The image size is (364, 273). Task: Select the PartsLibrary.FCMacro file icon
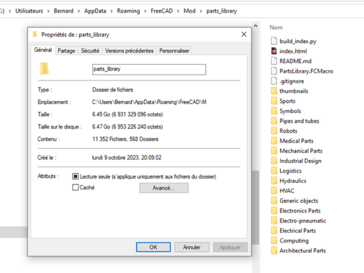pos(274,71)
